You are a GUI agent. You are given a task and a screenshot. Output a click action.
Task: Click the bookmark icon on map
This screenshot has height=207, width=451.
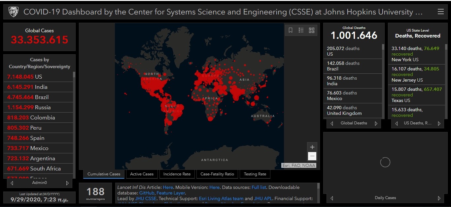tap(291, 30)
